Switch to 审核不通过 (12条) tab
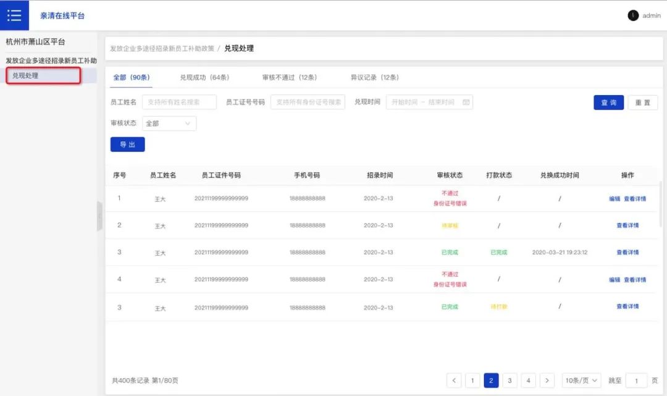 [289, 78]
